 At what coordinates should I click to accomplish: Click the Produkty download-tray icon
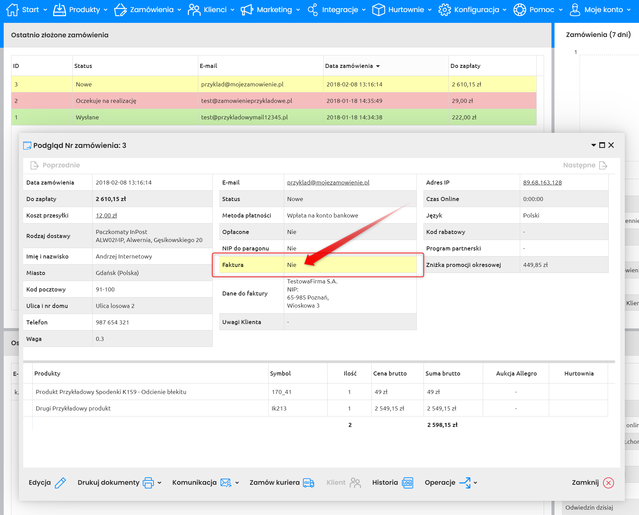60,10
